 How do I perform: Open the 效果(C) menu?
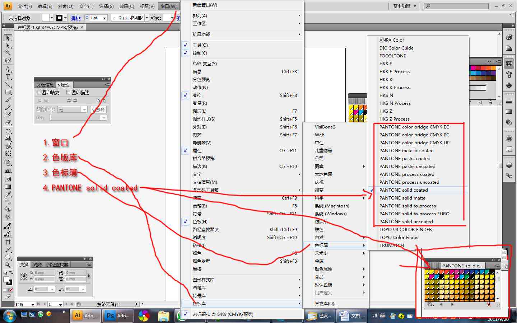click(x=127, y=6)
